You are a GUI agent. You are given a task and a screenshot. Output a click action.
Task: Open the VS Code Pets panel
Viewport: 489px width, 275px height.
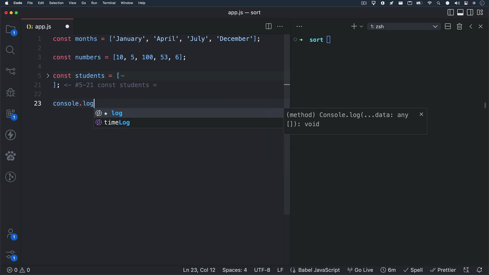[x=11, y=156]
